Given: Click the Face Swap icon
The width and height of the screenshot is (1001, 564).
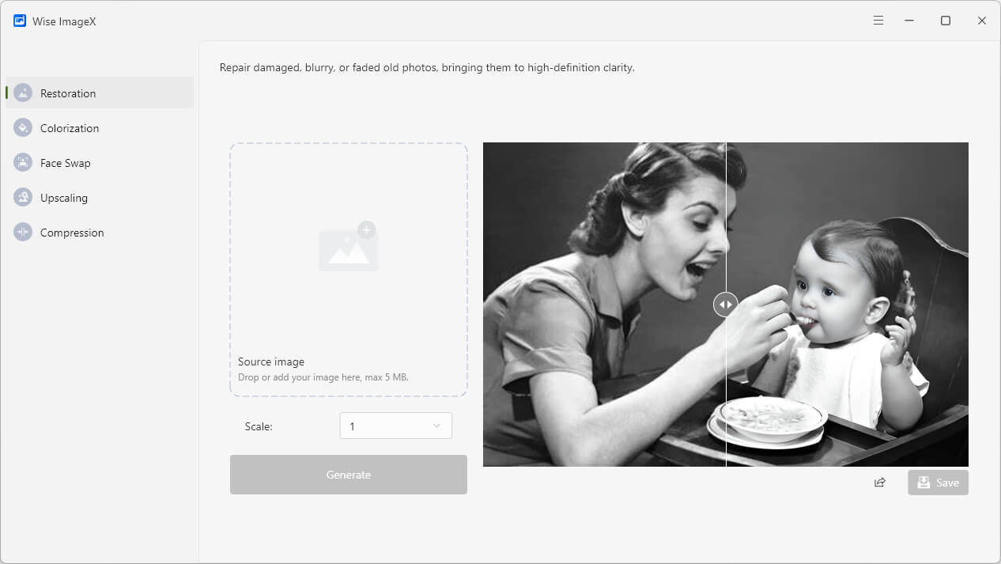Looking at the screenshot, I should [23, 162].
